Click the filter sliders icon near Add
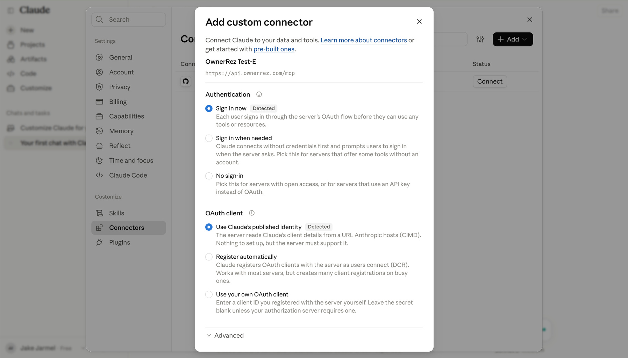Screen dimensions: 628x358 pos(480,39)
